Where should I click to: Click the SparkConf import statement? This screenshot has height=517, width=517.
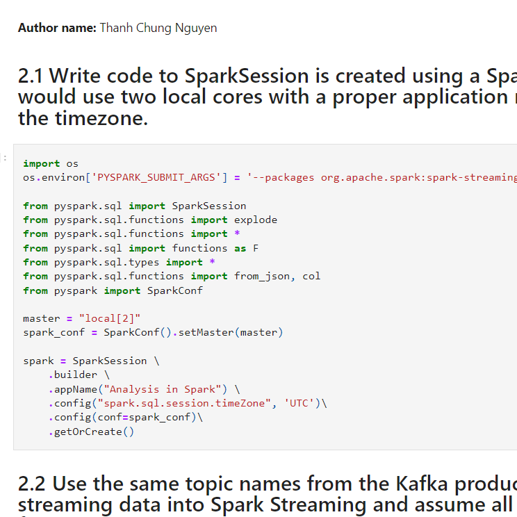pos(113,290)
